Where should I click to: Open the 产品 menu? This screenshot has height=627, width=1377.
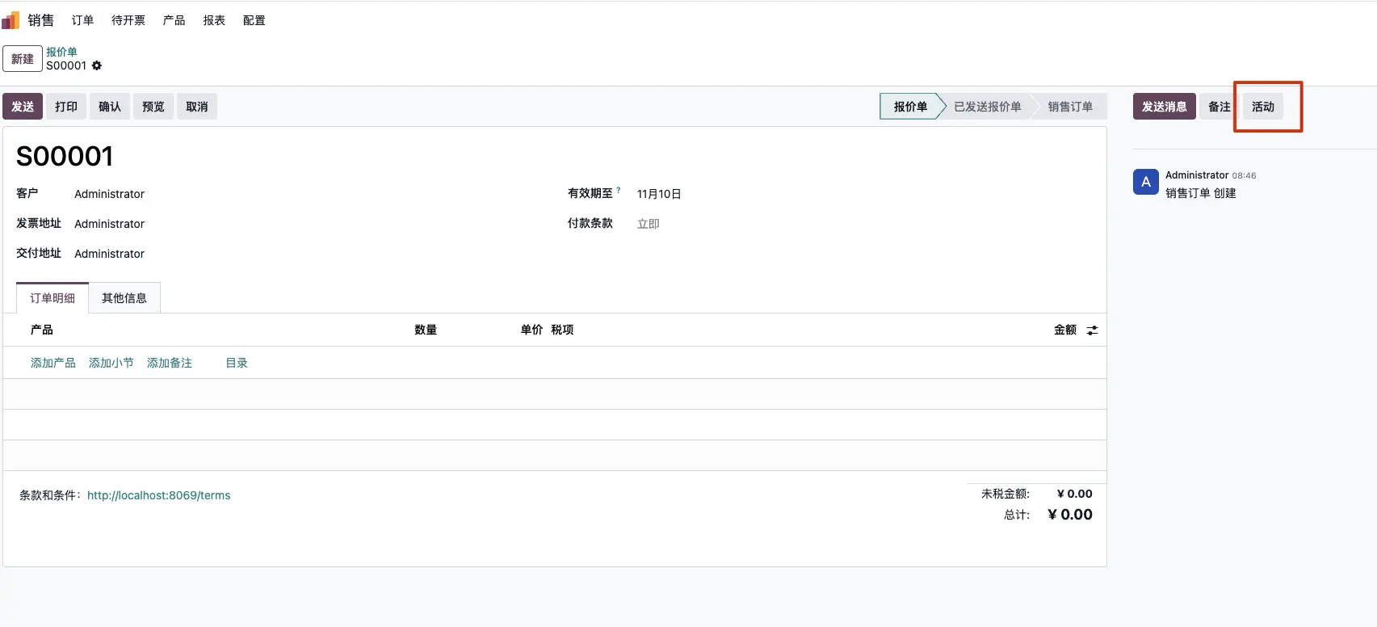[174, 20]
